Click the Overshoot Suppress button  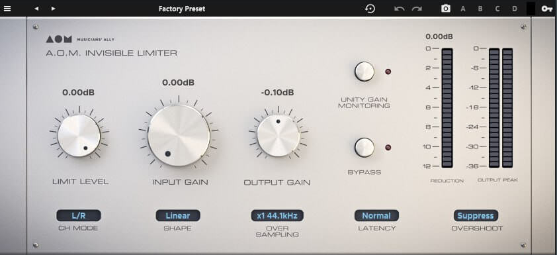tap(476, 215)
